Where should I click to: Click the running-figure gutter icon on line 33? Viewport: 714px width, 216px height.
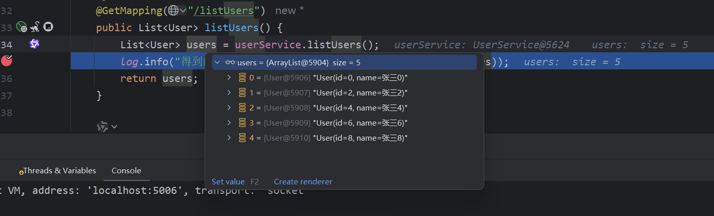tap(35, 27)
